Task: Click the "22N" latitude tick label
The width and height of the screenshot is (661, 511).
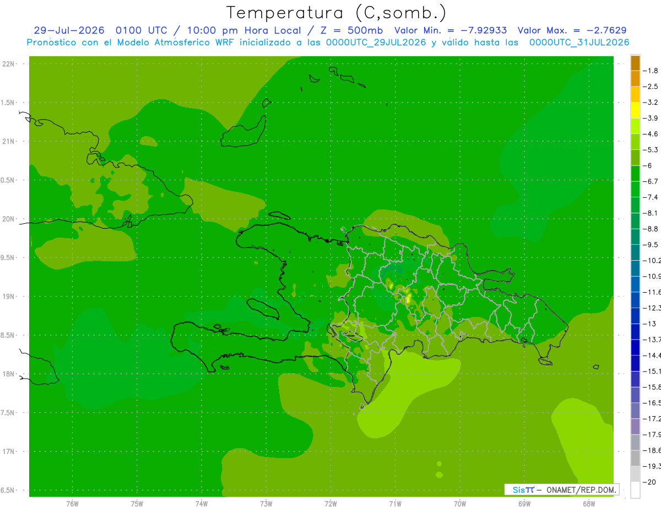Action: click(x=9, y=64)
